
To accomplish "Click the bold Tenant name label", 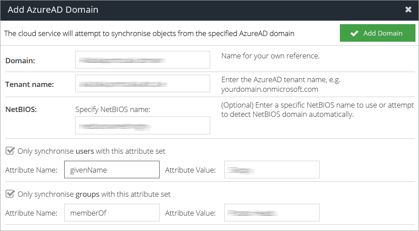I will point(29,84).
